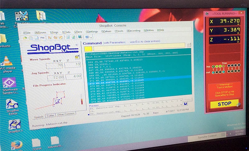Click the blue floppy save icon near Previous list

pos(185,104)
